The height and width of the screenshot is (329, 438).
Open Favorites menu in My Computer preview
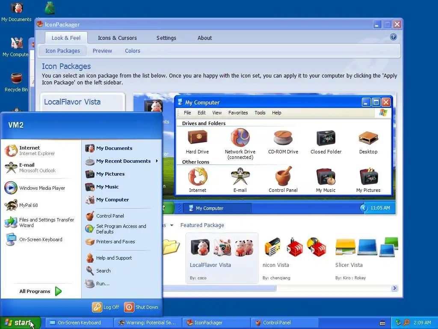click(x=238, y=113)
